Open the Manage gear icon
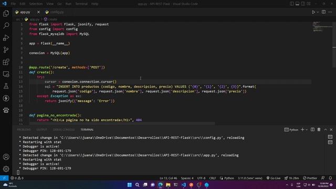The image size is (336, 189). (x=6, y=169)
